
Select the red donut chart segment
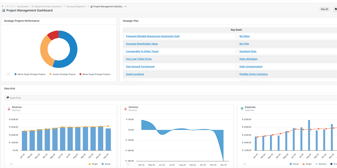coord(53,35)
